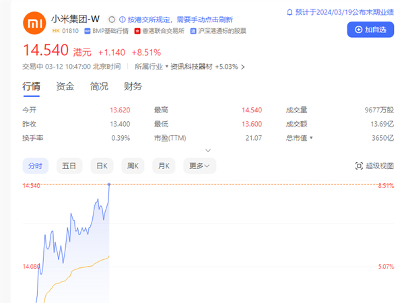Switch chart to 五日 view
The height and width of the screenshot is (303, 404).
[69, 166]
